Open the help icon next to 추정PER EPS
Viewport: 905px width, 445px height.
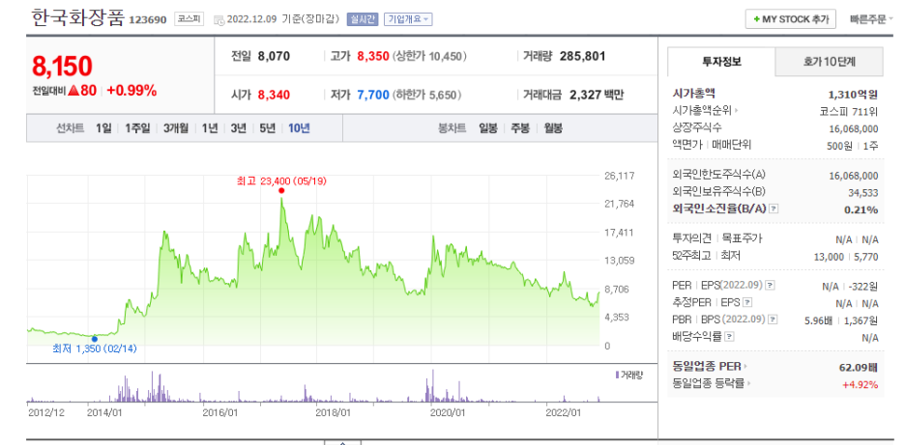[747, 302]
